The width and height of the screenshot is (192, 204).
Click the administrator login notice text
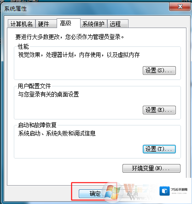pos(70,37)
